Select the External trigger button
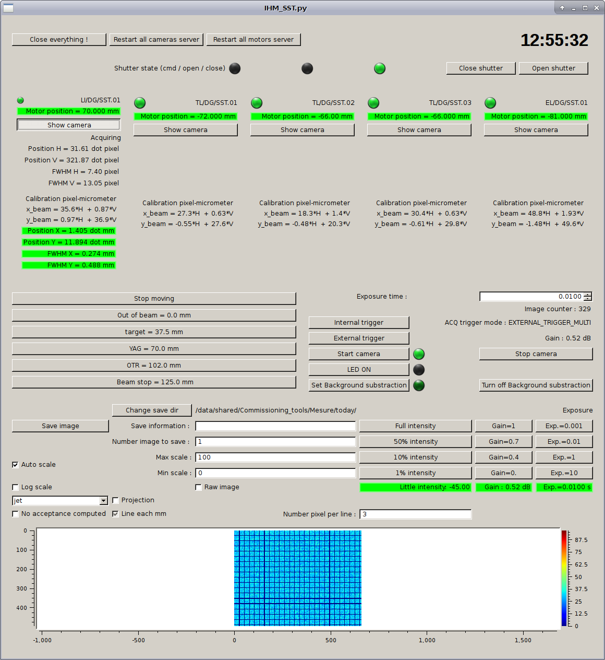 [359, 338]
